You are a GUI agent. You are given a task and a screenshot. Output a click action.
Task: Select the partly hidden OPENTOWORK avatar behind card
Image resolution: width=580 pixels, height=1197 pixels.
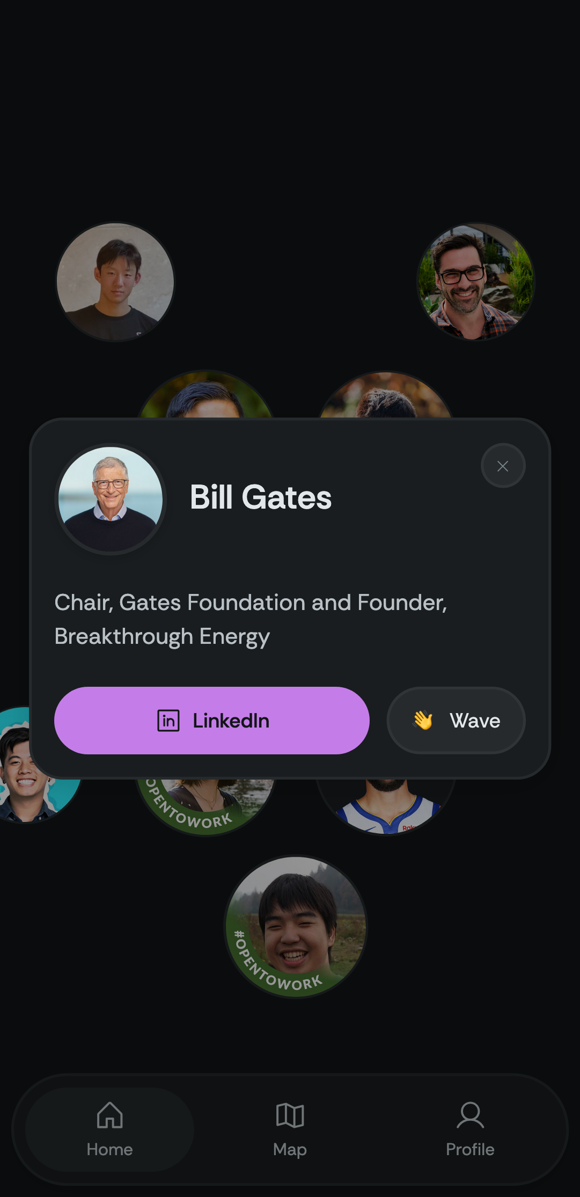coord(205,806)
